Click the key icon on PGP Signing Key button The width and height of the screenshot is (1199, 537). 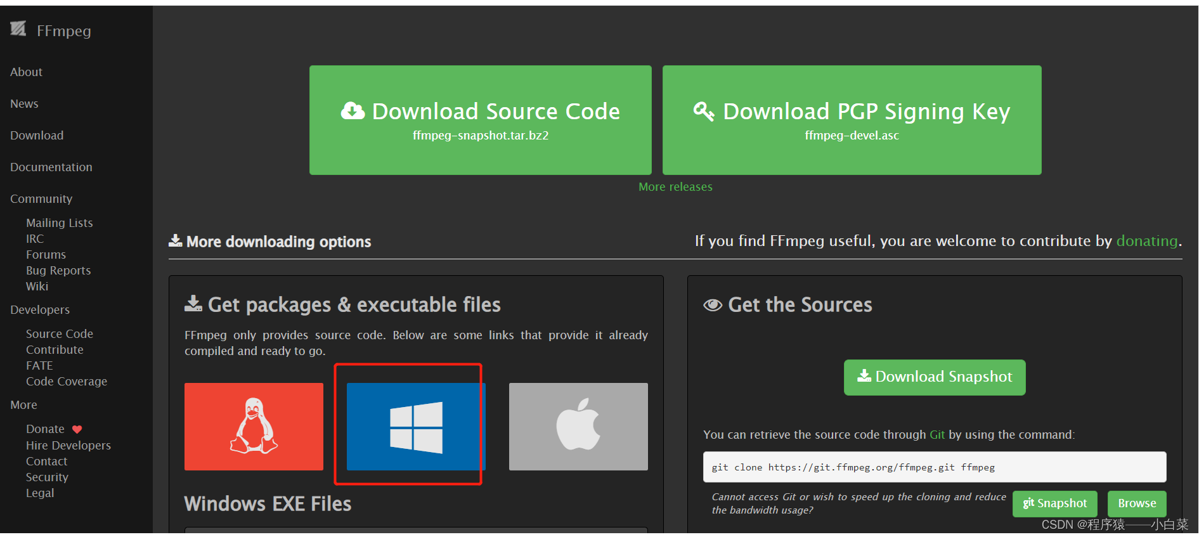pyautogui.click(x=704, y=111)
